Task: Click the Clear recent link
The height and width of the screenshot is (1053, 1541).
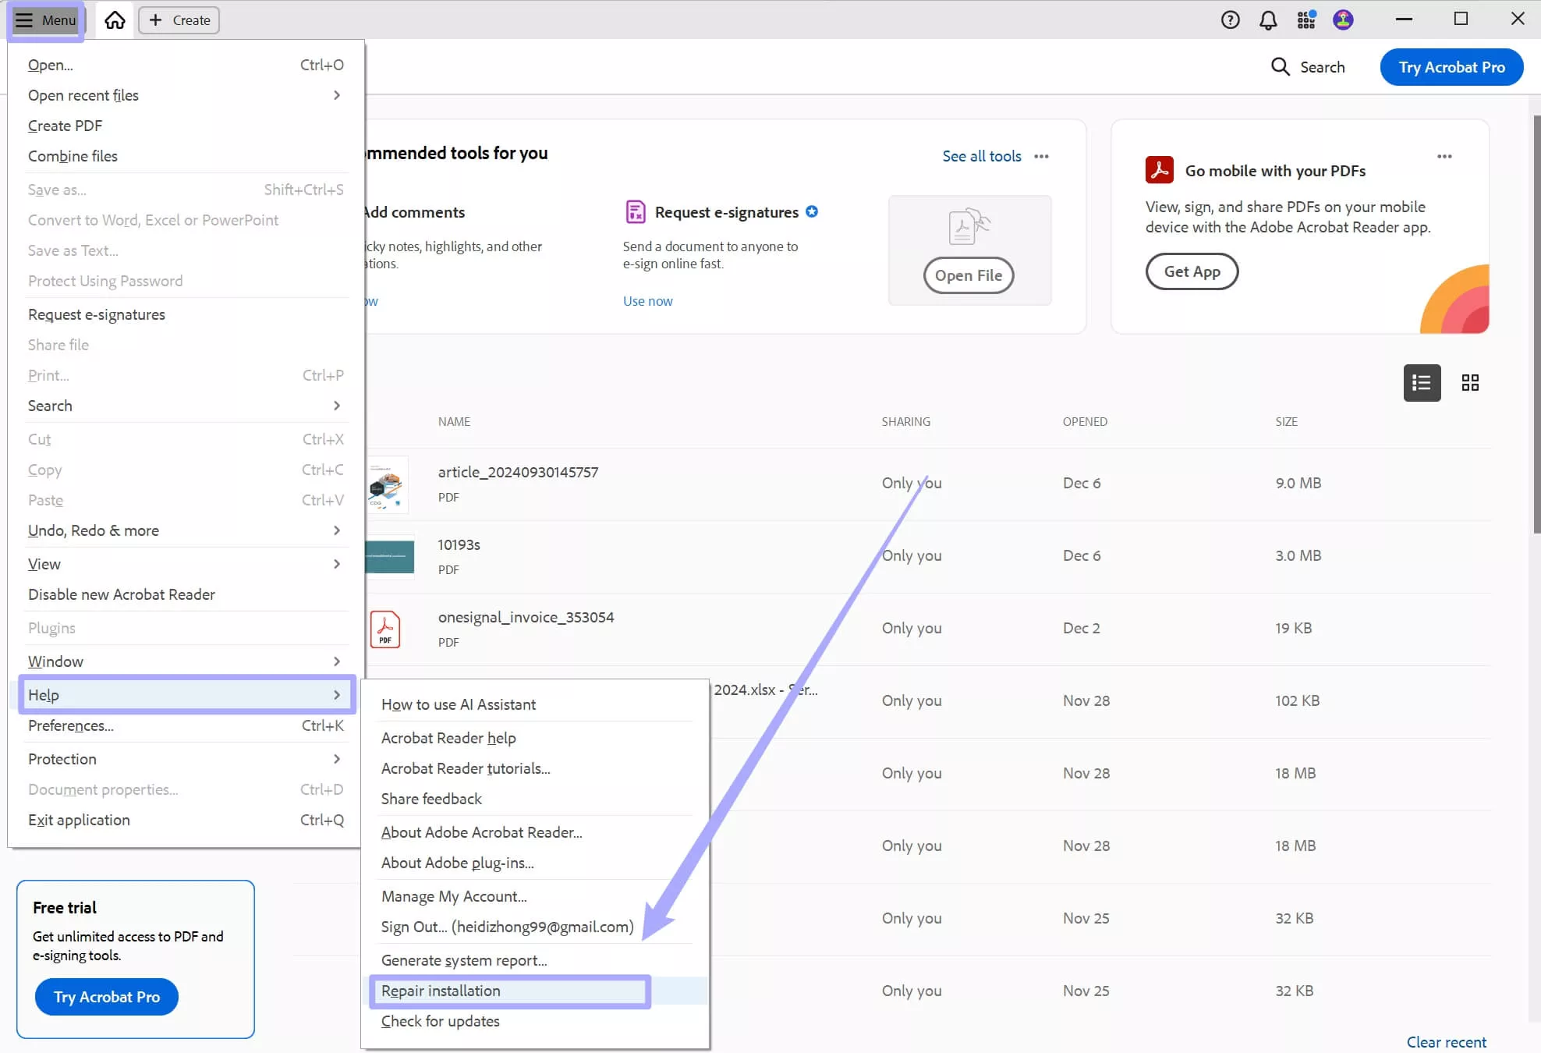Action: [x=1446, y=1041]
